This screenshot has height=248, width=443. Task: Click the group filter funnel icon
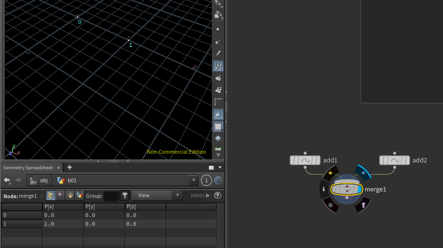pyautogui.click(x=125, y=195)
